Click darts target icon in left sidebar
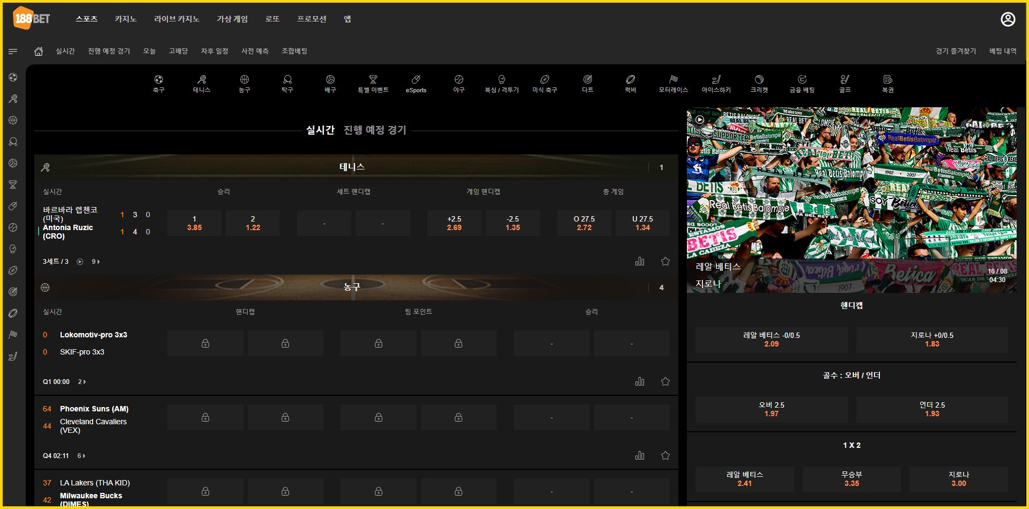The width and height of the screenshot is (1029, 509). click(x=13, y=292)
